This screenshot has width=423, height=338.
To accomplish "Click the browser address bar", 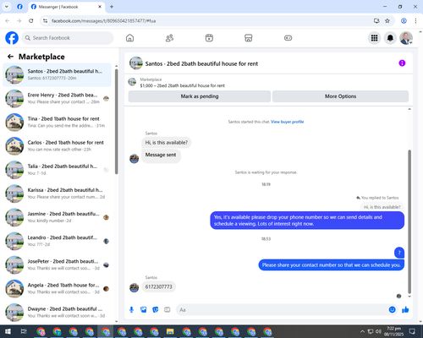I will click(x=209, y=21).
